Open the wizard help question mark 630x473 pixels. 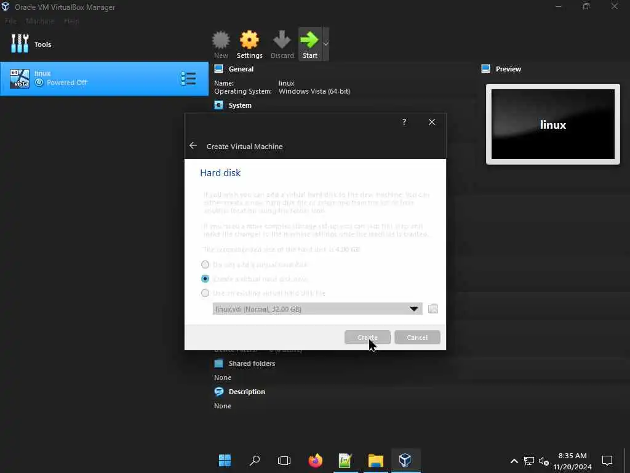pyautogui.click(x=404, y=122)
